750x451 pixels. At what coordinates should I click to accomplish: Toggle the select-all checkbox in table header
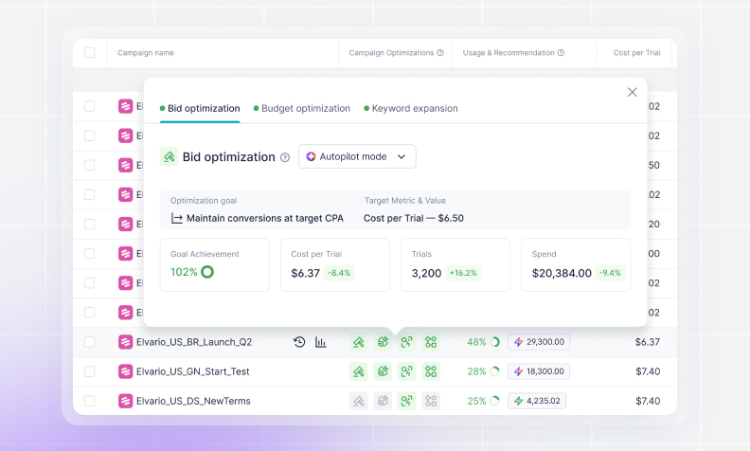pyautogui.click(x=89, y=53)
